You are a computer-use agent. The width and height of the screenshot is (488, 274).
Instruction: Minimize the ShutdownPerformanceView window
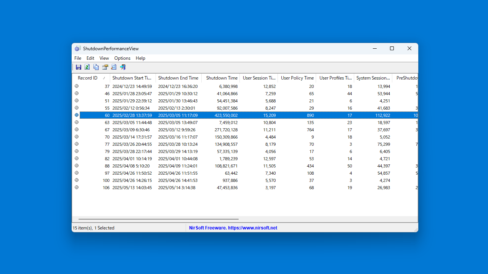(x=374, y=48)
